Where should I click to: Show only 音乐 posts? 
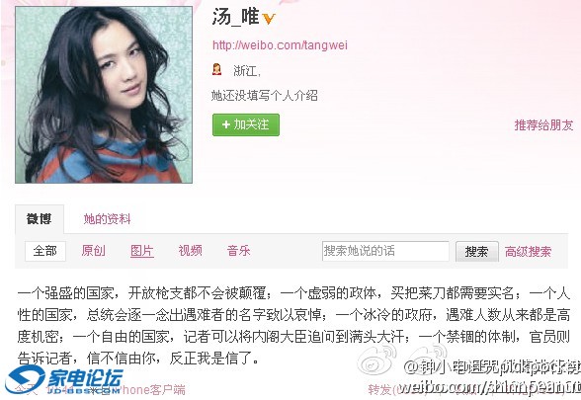coord(239,251)
